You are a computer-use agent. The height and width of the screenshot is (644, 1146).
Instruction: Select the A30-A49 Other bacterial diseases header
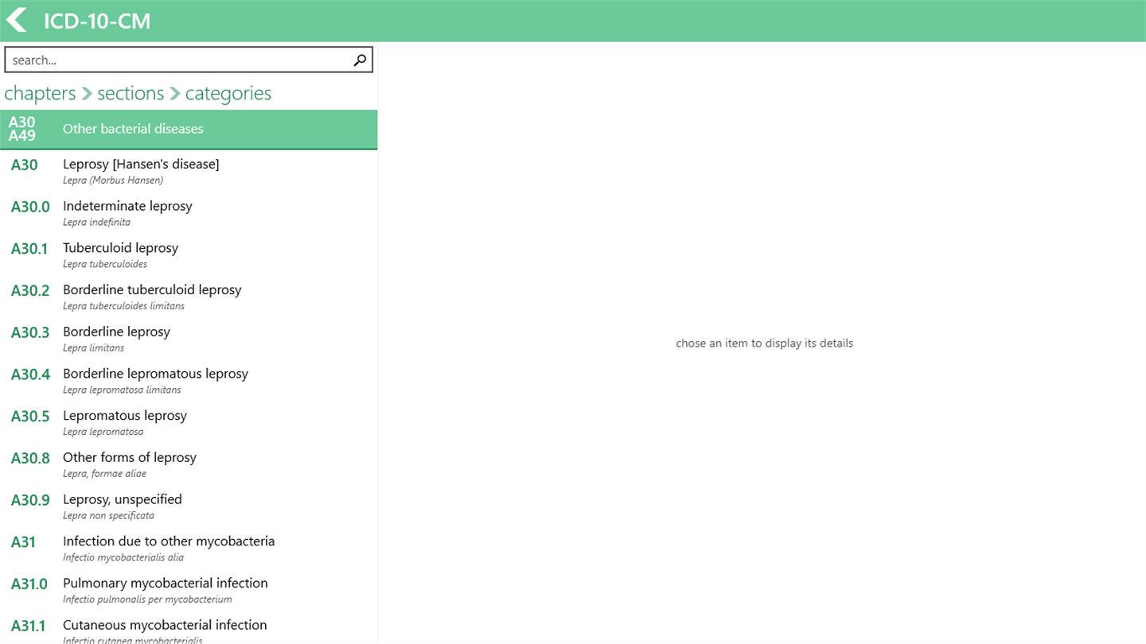tap(189, 129)
